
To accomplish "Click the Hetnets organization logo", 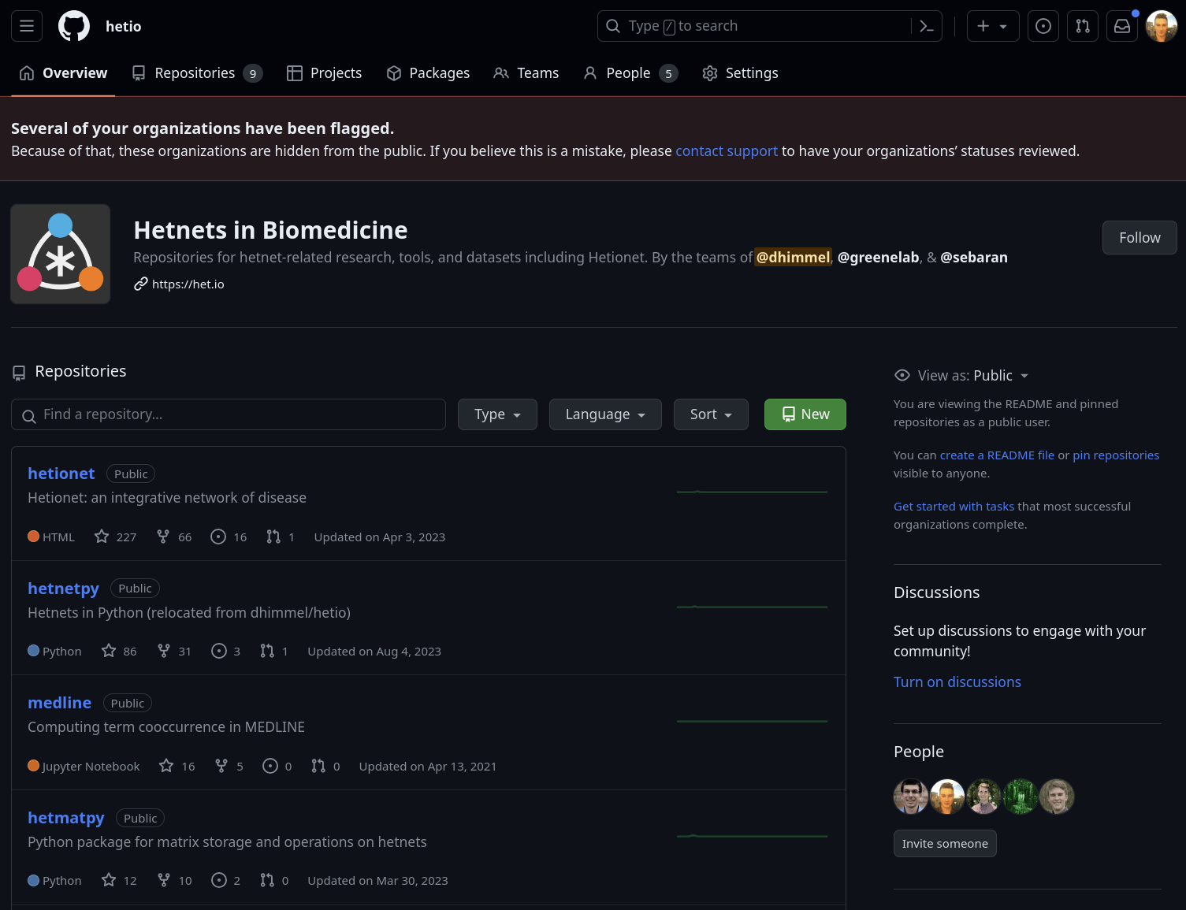I will click(x=61, y=254).
